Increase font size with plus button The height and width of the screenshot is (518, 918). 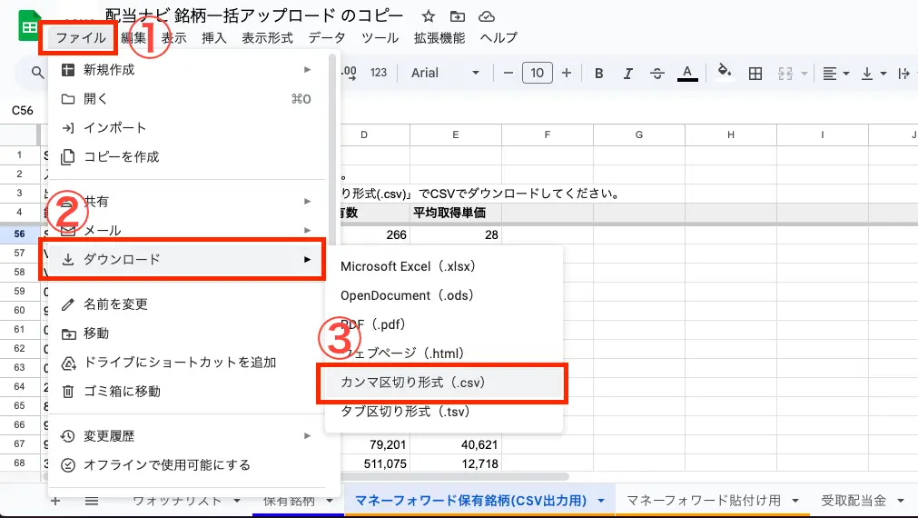[x=566, y=73]
